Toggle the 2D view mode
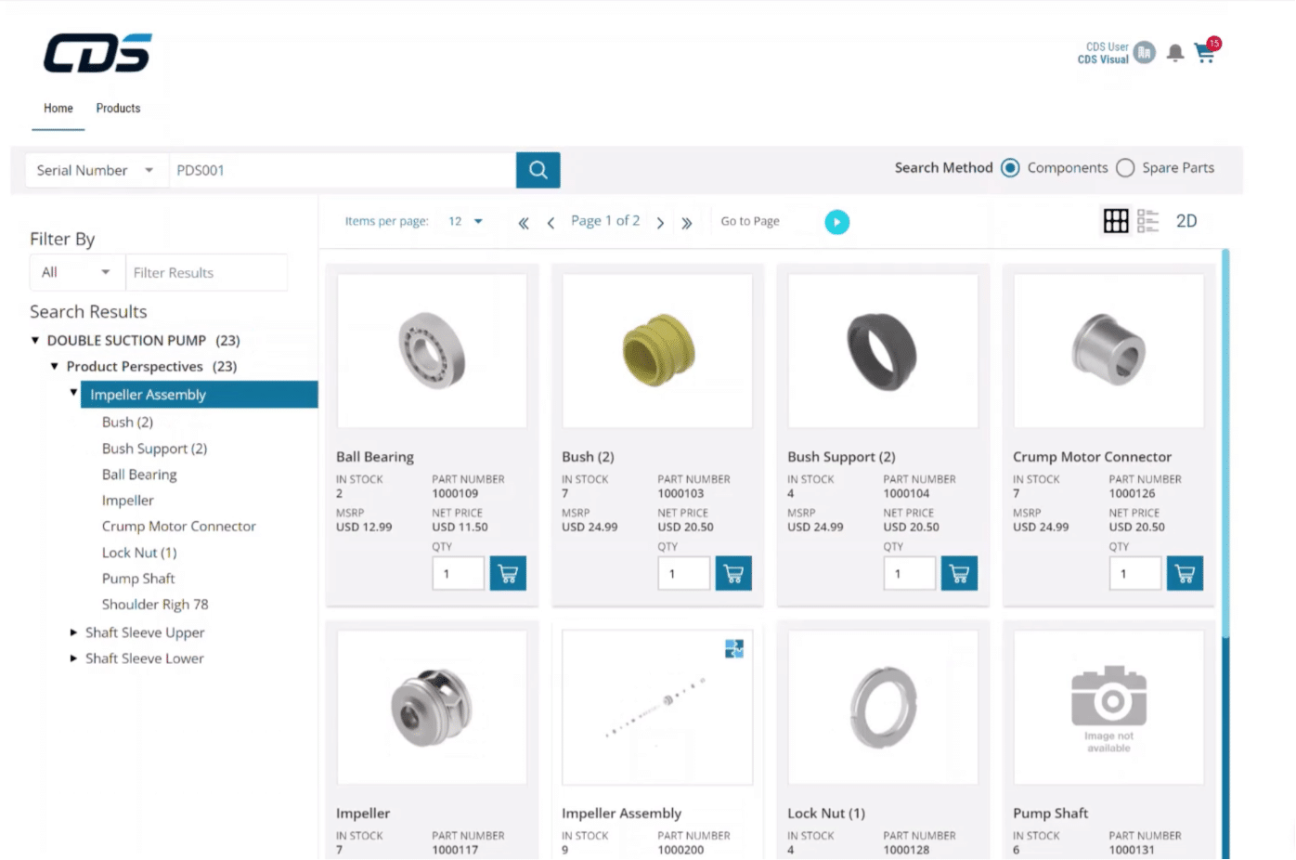The image size is (1296, 860). coord(1186,221)
